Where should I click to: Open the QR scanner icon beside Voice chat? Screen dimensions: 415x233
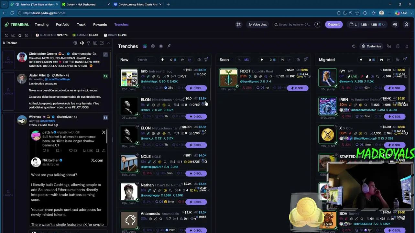coord(238,25)
